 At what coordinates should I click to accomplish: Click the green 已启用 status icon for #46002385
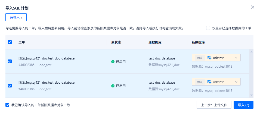pos(113,62)
